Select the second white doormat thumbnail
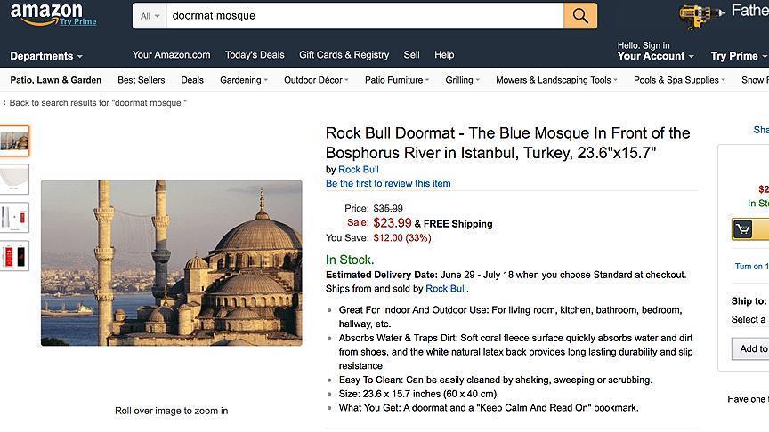This screenshot has width=769, height=432. pyautogui.click(x=14, y=179)
